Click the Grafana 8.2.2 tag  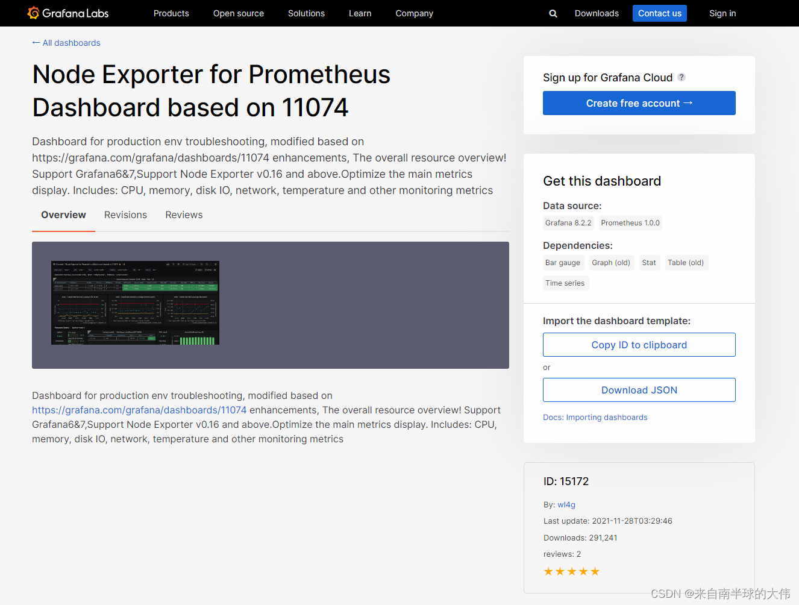coord(568,223)
